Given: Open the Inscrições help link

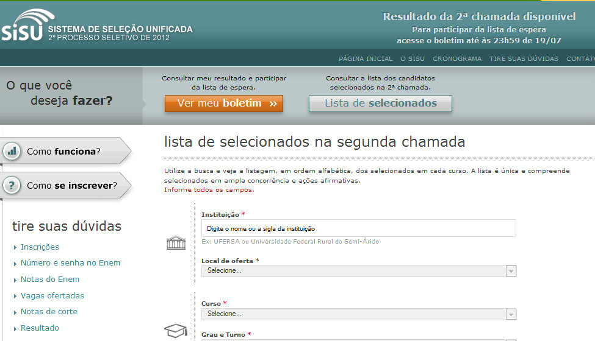Looking at the screenshot, I should click(x=40, y=247).
